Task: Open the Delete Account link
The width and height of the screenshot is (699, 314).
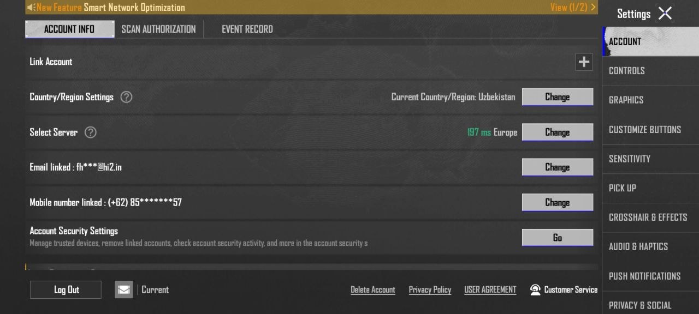Action: click(x=373, y=290)
